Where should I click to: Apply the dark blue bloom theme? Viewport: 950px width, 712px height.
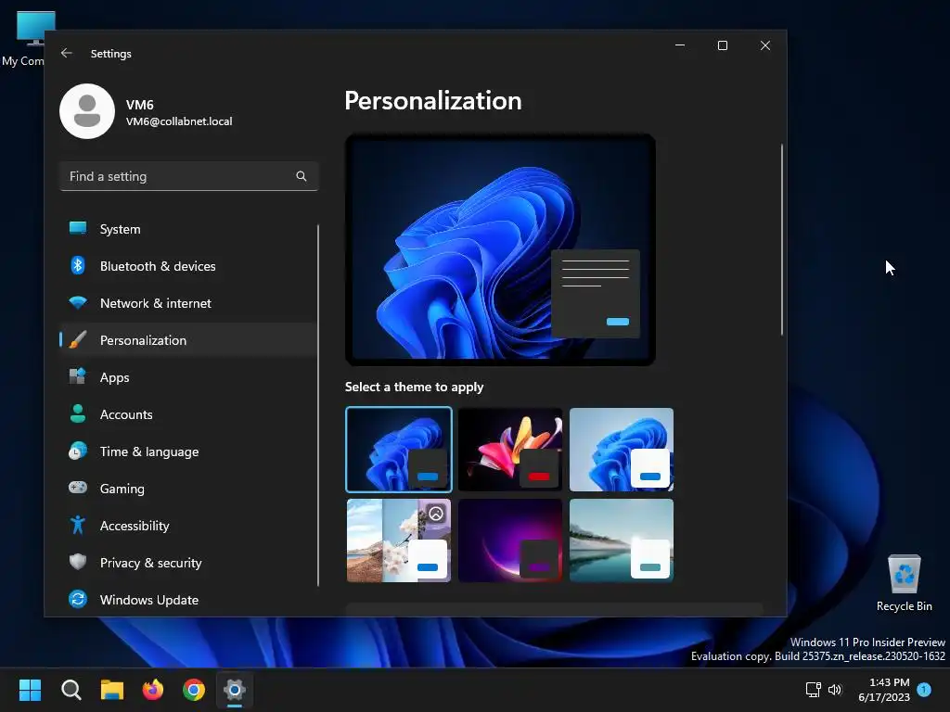(x=399, y=450)
